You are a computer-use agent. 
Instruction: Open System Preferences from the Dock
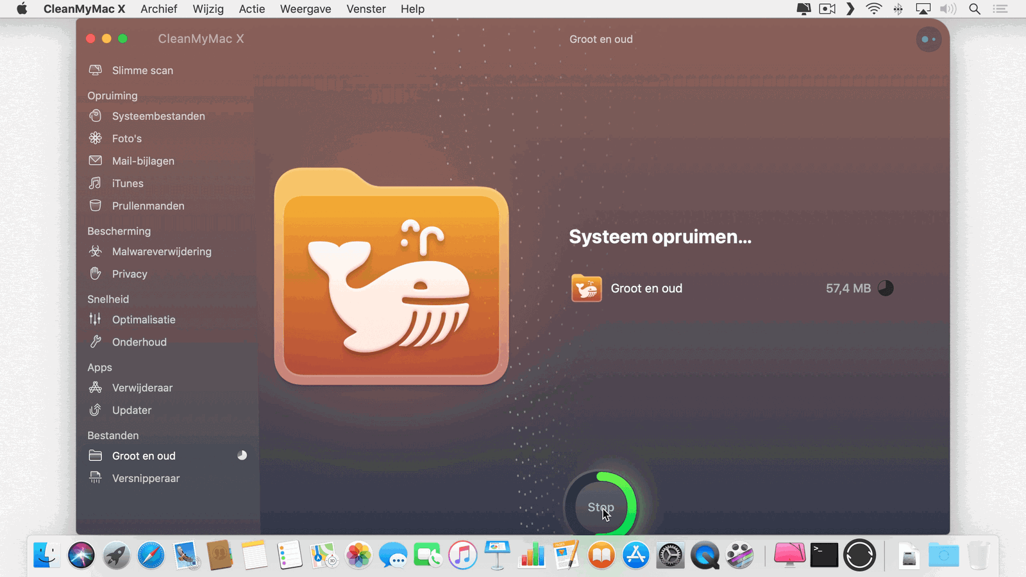(670, 555)
